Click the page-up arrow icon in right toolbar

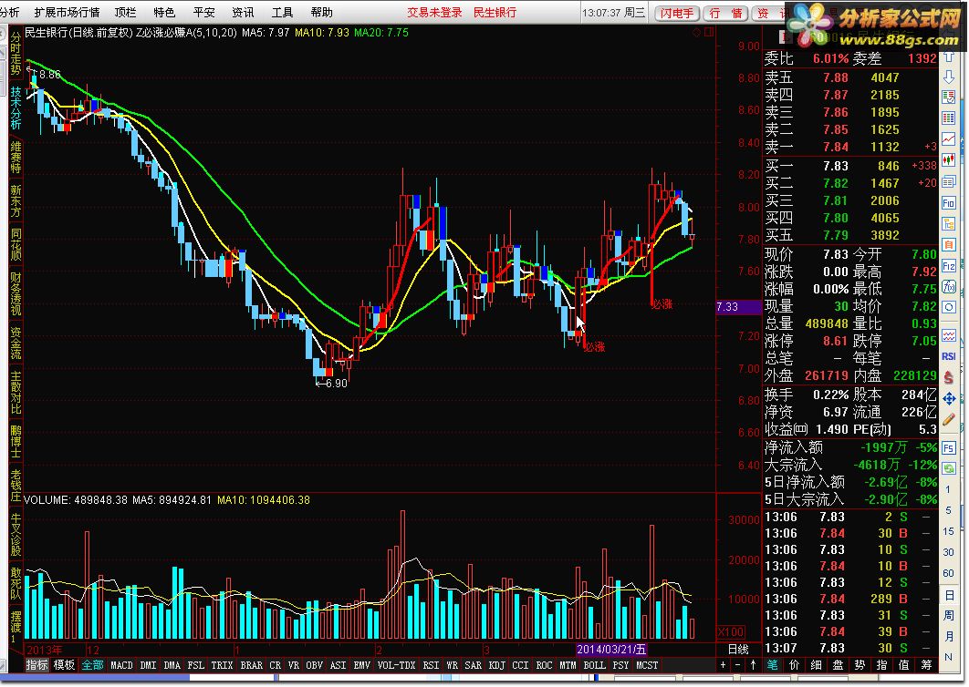tap(949, 56)
